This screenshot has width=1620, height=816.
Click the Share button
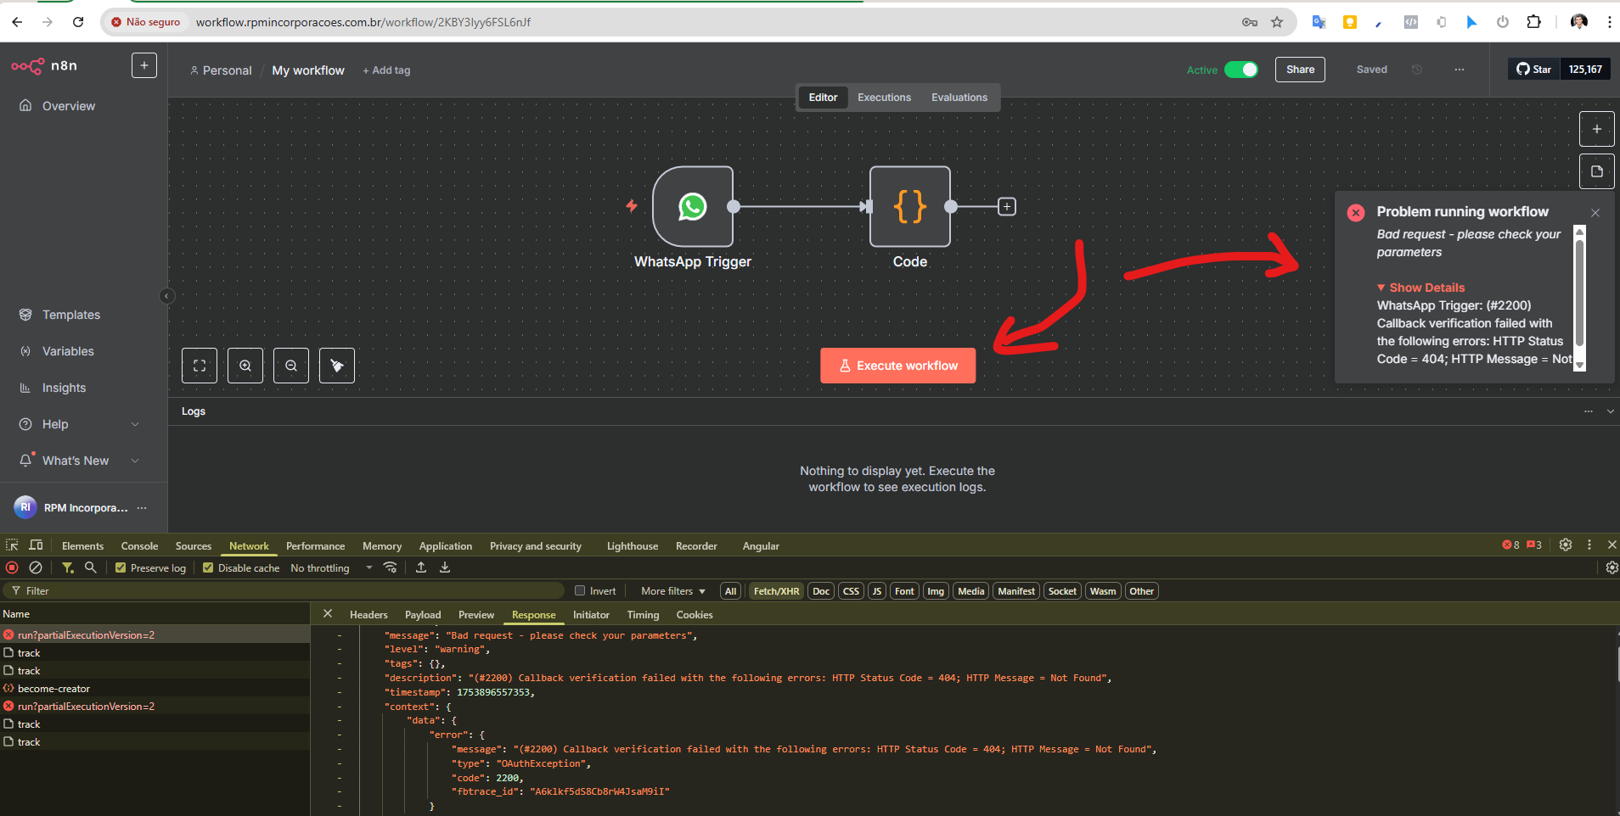[x=1300, y=70]
